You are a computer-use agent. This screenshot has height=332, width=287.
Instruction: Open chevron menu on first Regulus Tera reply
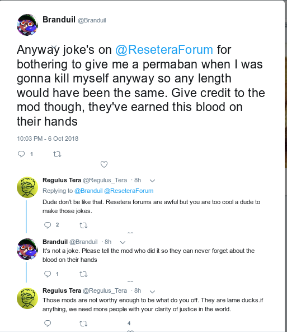point(152,181)
